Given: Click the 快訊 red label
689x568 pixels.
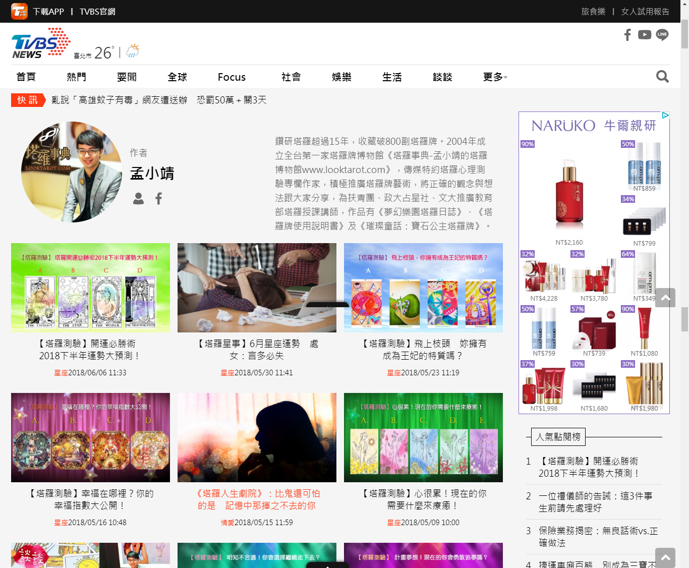Looking at the screenshot, I should [x=28, y=100].
